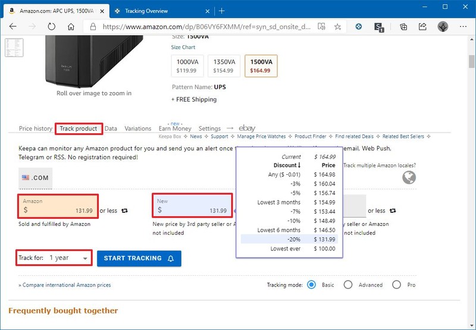Select Advanced tracking mode
Screen dimensions: 476x330
pos(348,285)
